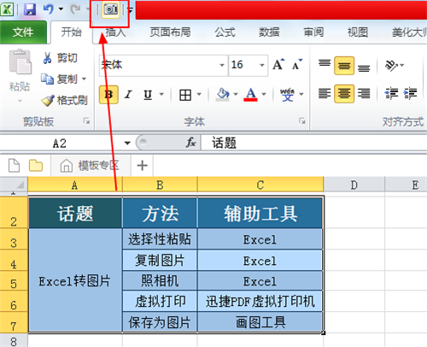Screen dimensions: 427x347
Task: Apply cell borders with the borders icon
Action: point(185,95)
